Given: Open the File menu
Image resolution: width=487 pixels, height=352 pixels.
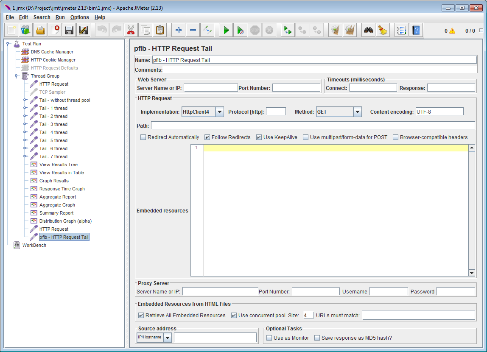Looking at the screenshot, I should (10, 17).
